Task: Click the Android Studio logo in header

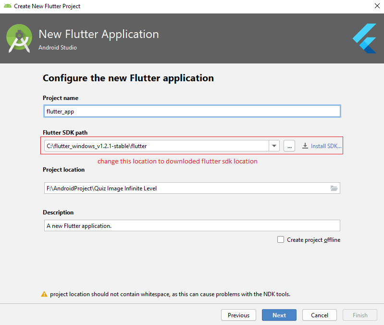Action: pos(19,38)
